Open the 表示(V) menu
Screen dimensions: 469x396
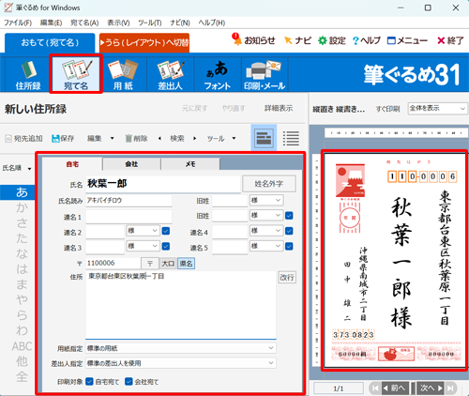click(118, 23)
